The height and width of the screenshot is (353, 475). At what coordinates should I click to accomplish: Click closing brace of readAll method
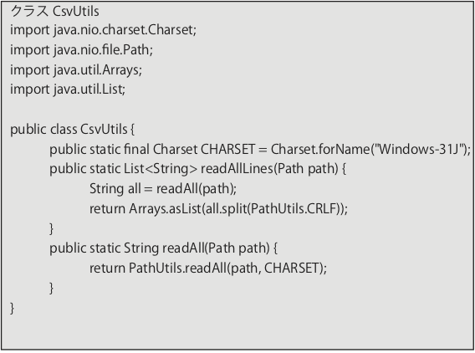52,288
